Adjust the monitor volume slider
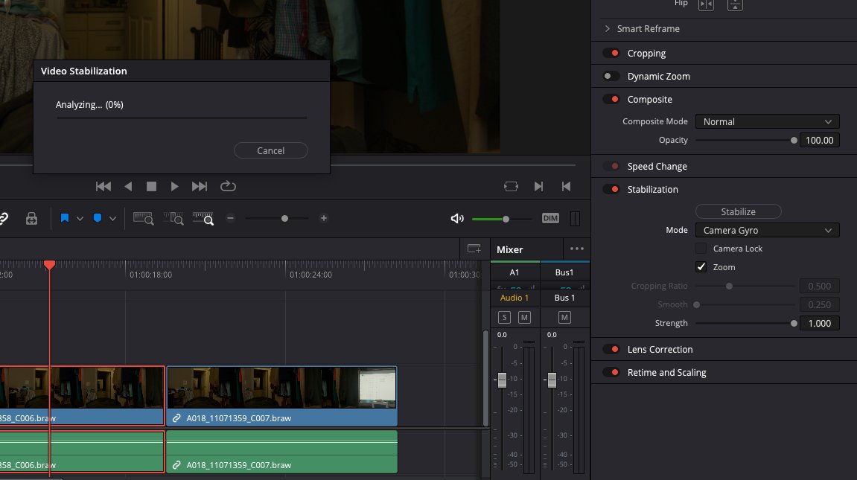 [506, 219]
